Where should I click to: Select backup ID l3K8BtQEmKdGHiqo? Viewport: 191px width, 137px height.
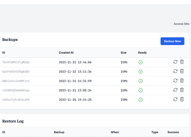(x=16, y=90)
